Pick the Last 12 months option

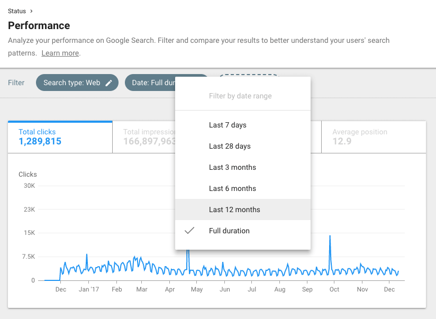pyautogui.click(x=243, y=209)
